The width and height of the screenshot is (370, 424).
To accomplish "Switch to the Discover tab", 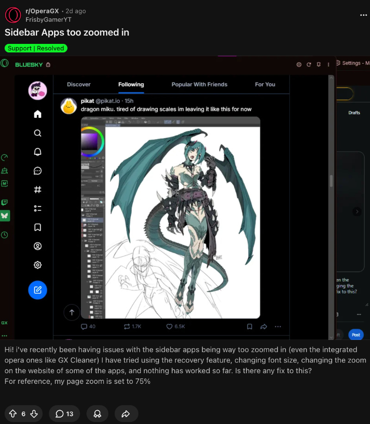I will point(79,85).
